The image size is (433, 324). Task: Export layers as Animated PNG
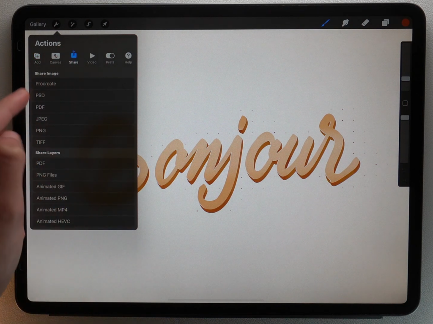[83, 198]
